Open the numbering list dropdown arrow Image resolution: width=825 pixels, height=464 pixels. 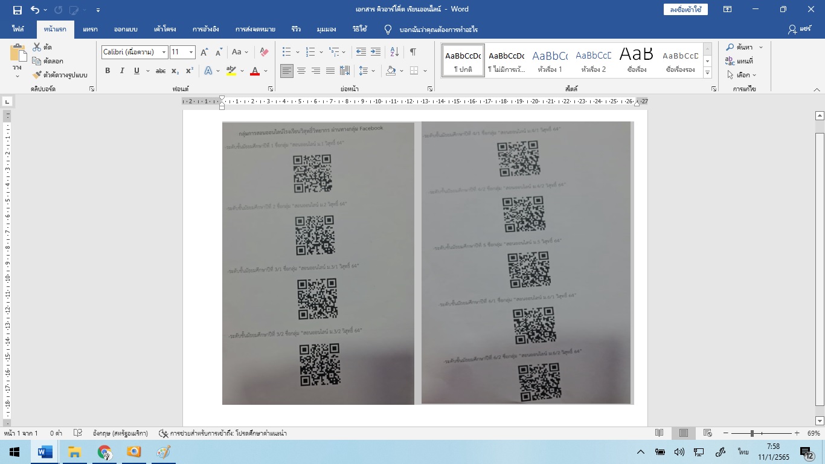[321, 52]
